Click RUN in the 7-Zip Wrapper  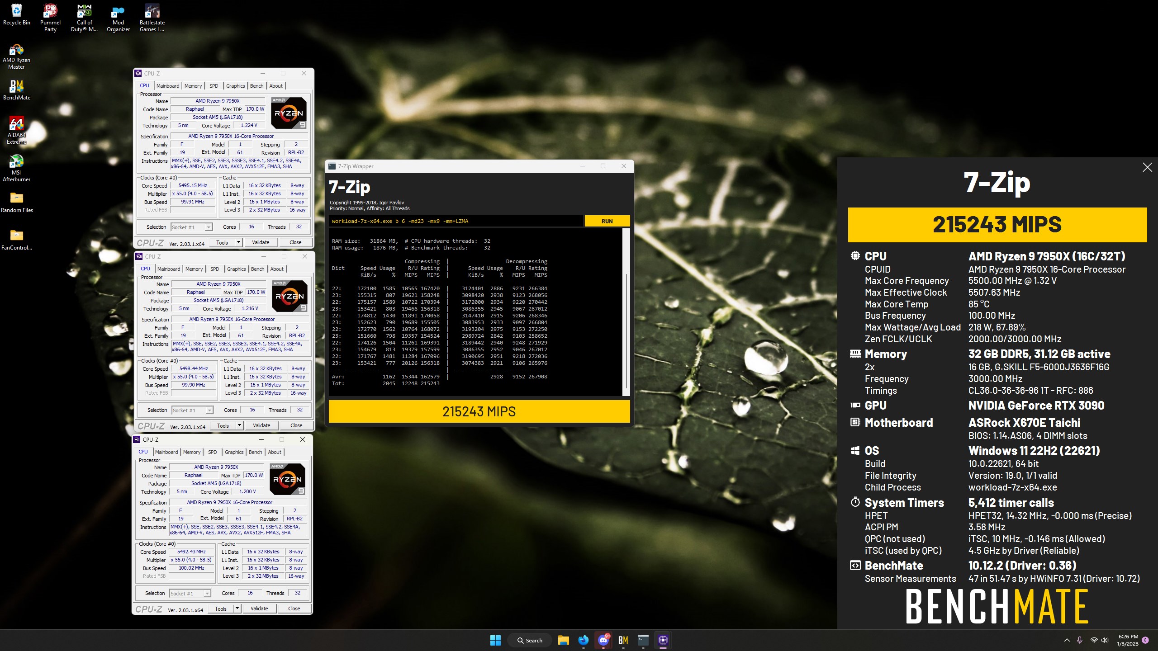pyautogui.click(x=607, y=221)
